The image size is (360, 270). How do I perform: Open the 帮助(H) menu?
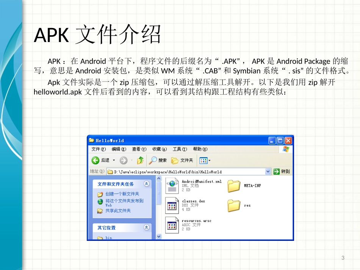click(200, 149)
